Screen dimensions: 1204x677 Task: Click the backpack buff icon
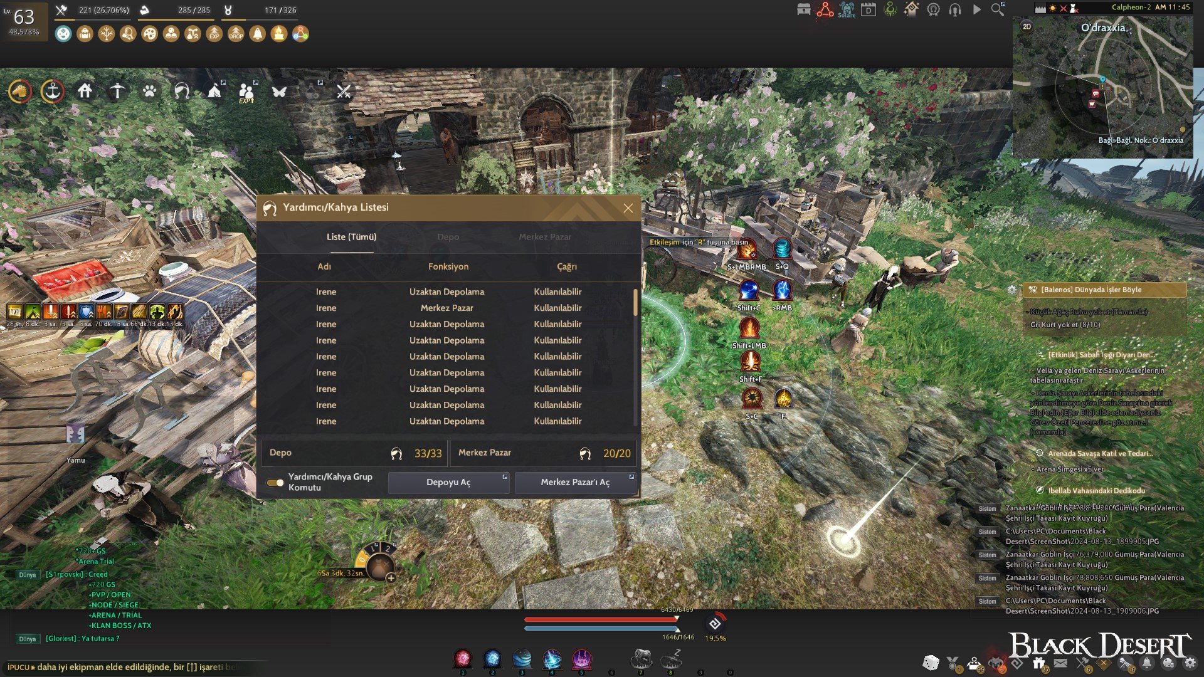coord(85,34)
